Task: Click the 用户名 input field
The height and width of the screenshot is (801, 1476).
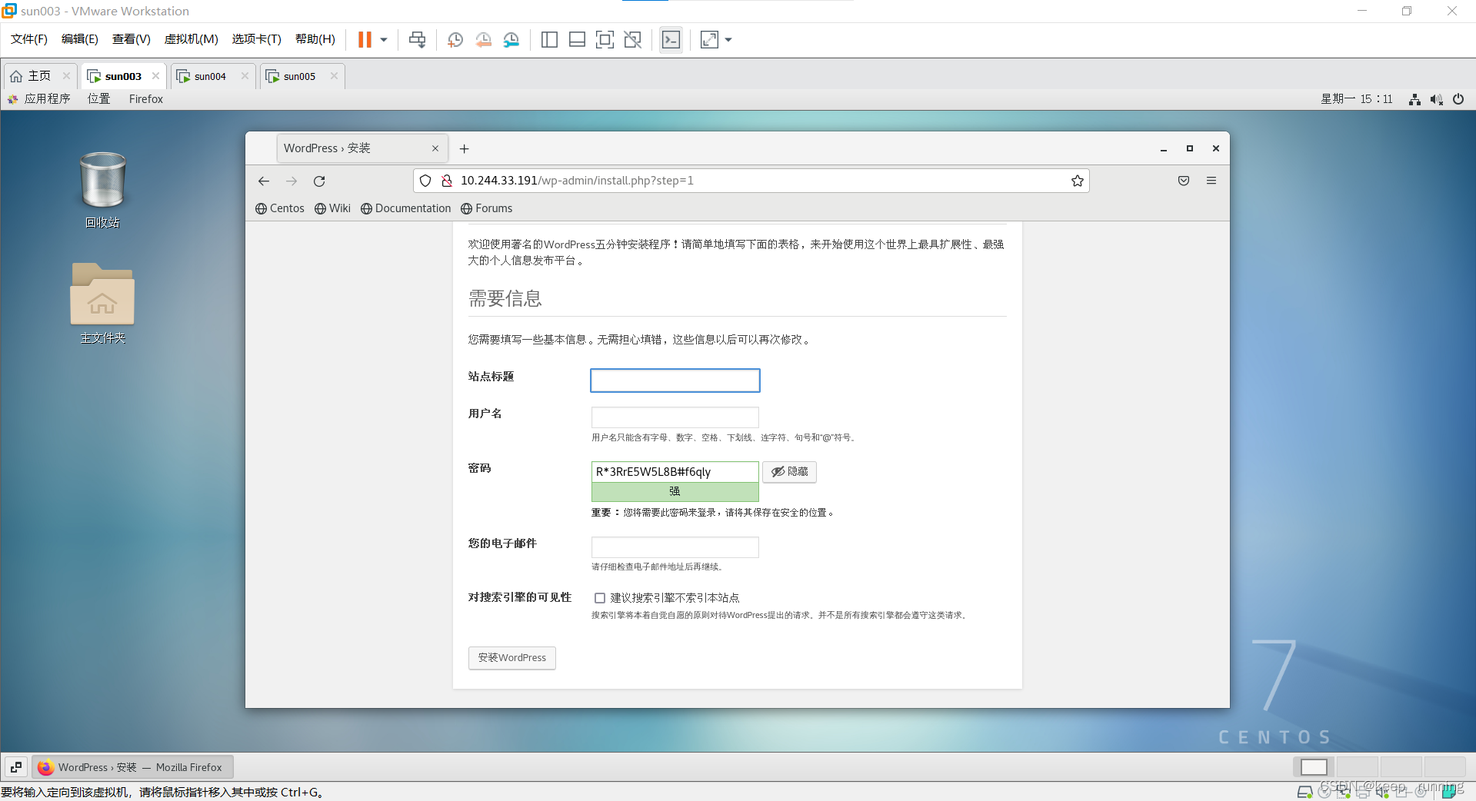Action: pyautogui.click(x=675, y=417)
